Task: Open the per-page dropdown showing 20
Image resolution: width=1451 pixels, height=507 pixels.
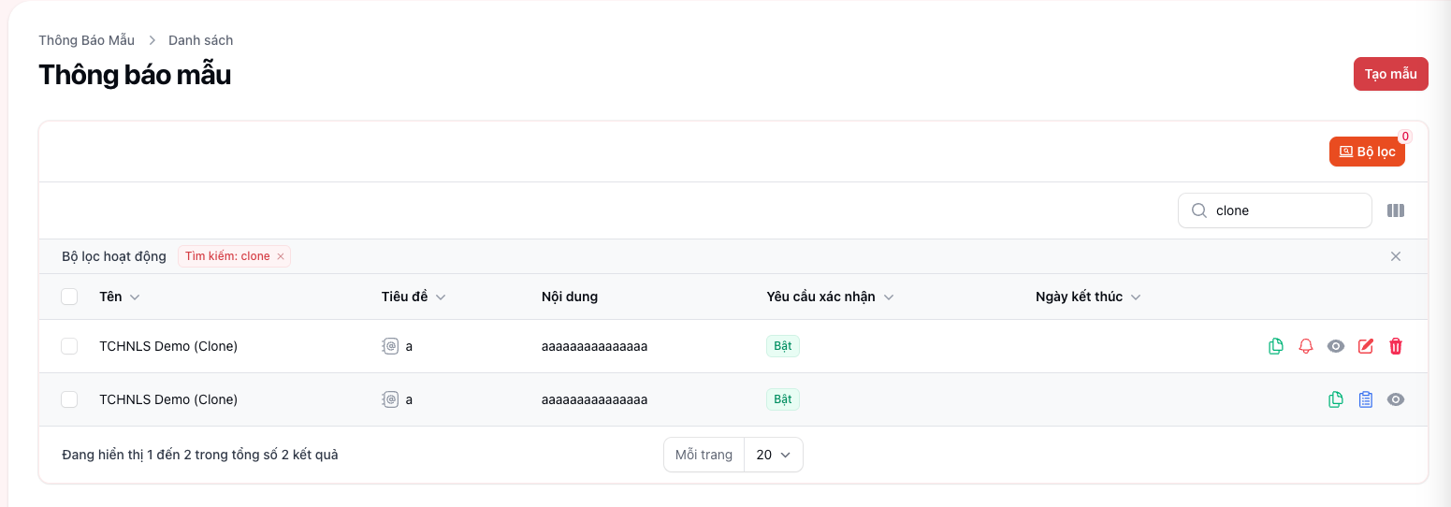Action: coord(773,455)
